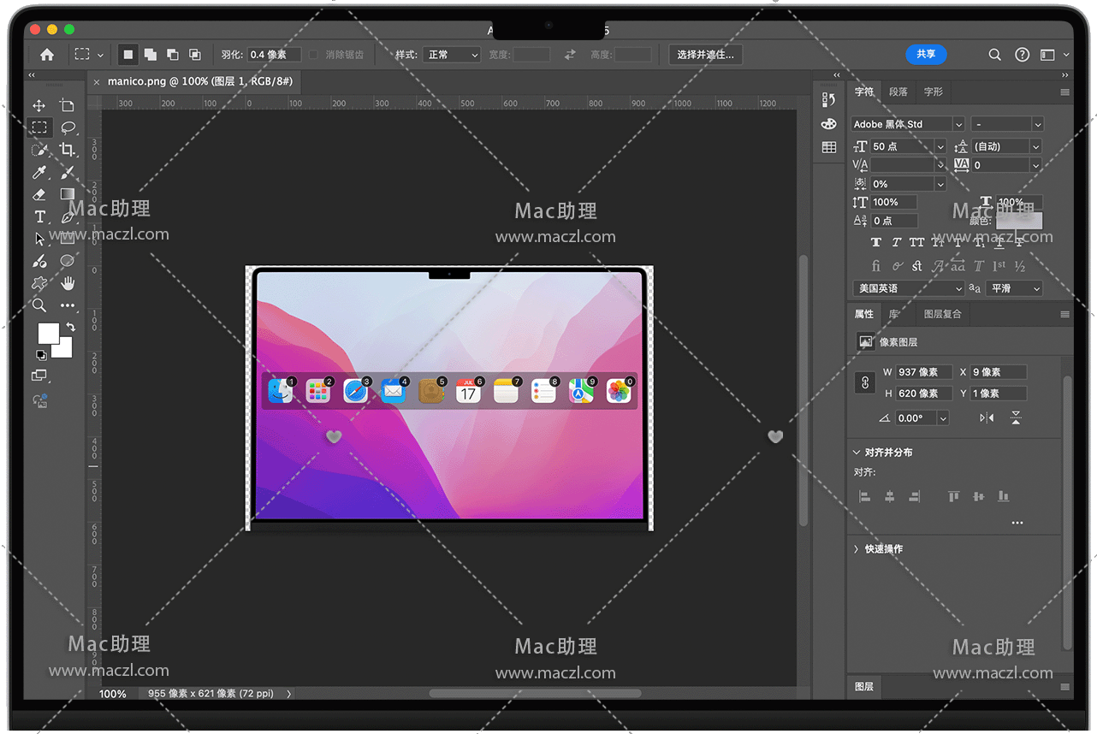
Task: Select the Crop tool
Action: point(68,151)
